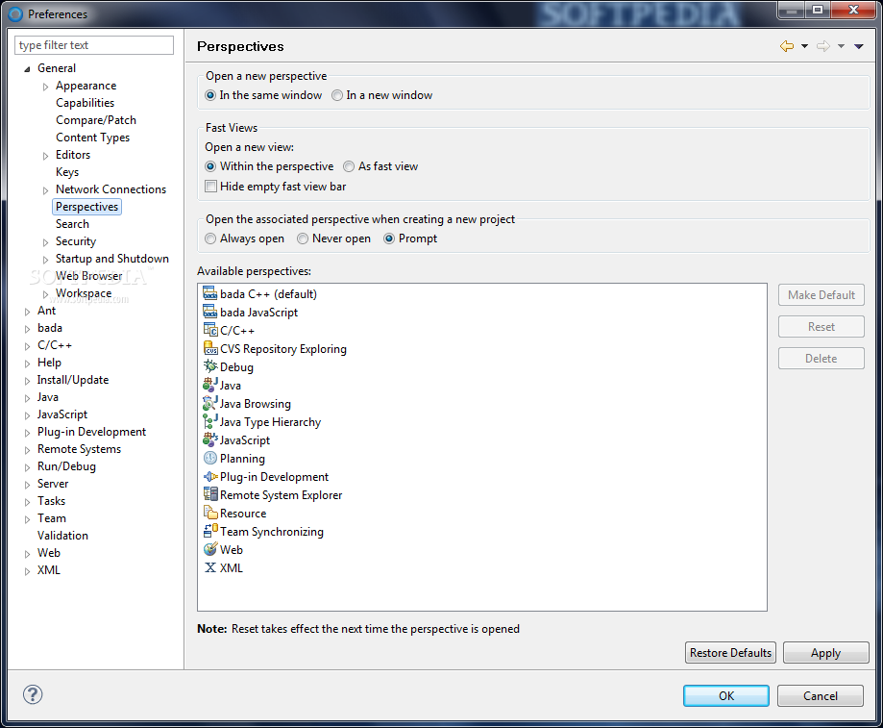The height and width of the screenshot is (728, 883).
Task: Open the Content Types preference page
Action: coord(92,138)
